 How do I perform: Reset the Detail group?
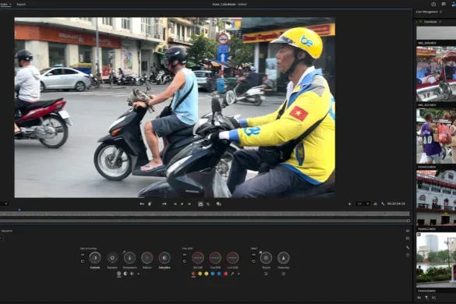(253, 261)
